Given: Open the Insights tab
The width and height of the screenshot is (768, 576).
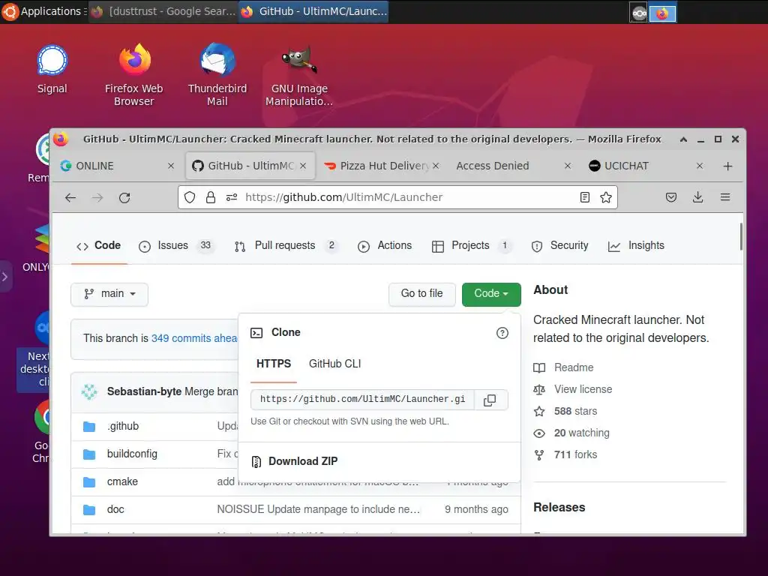Looking at the screenshot, I should 636,245.
